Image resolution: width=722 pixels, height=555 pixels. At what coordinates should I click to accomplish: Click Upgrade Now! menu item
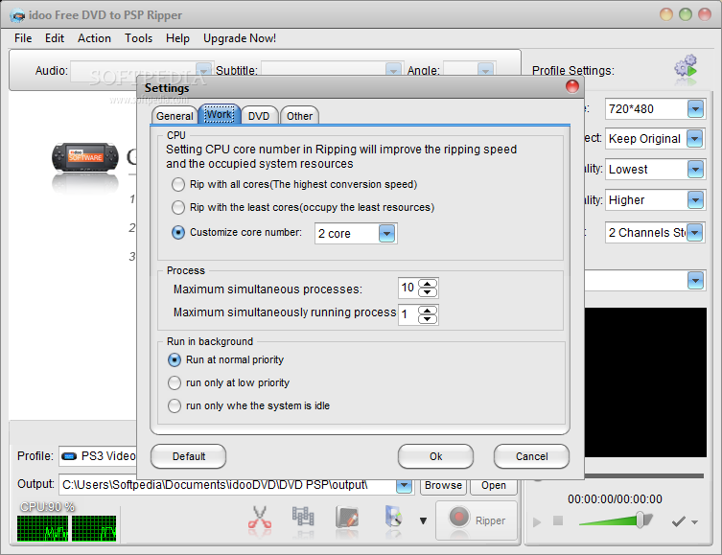240,38
